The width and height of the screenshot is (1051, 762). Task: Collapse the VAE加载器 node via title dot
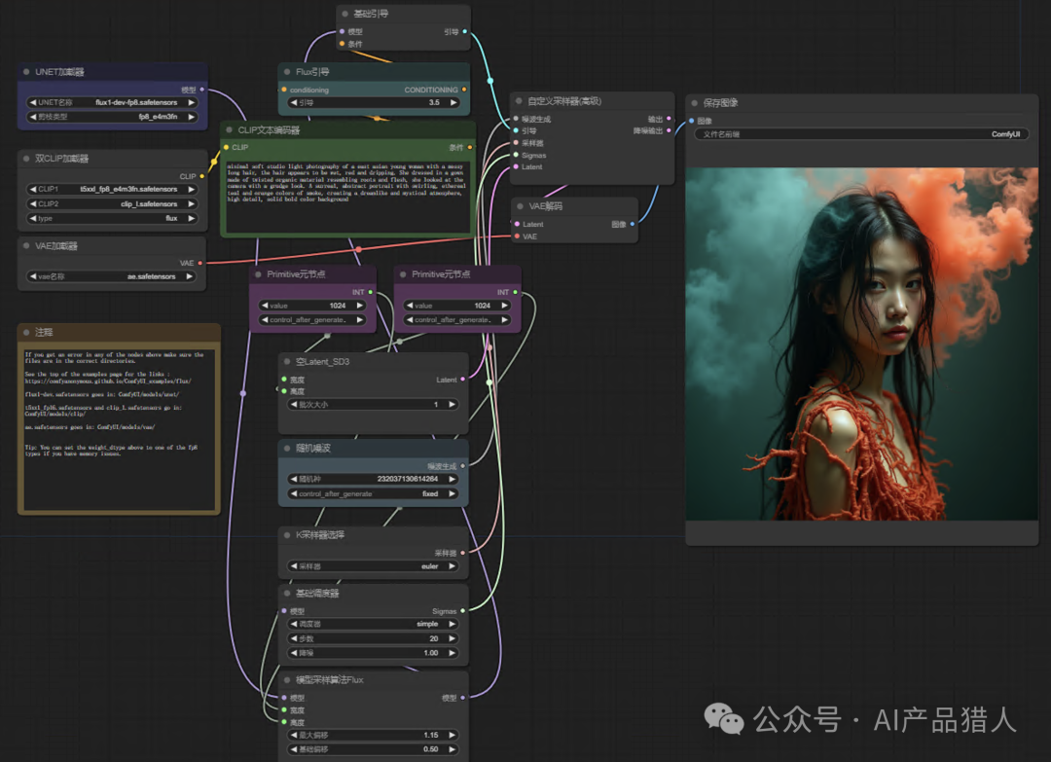coord(26,246)
